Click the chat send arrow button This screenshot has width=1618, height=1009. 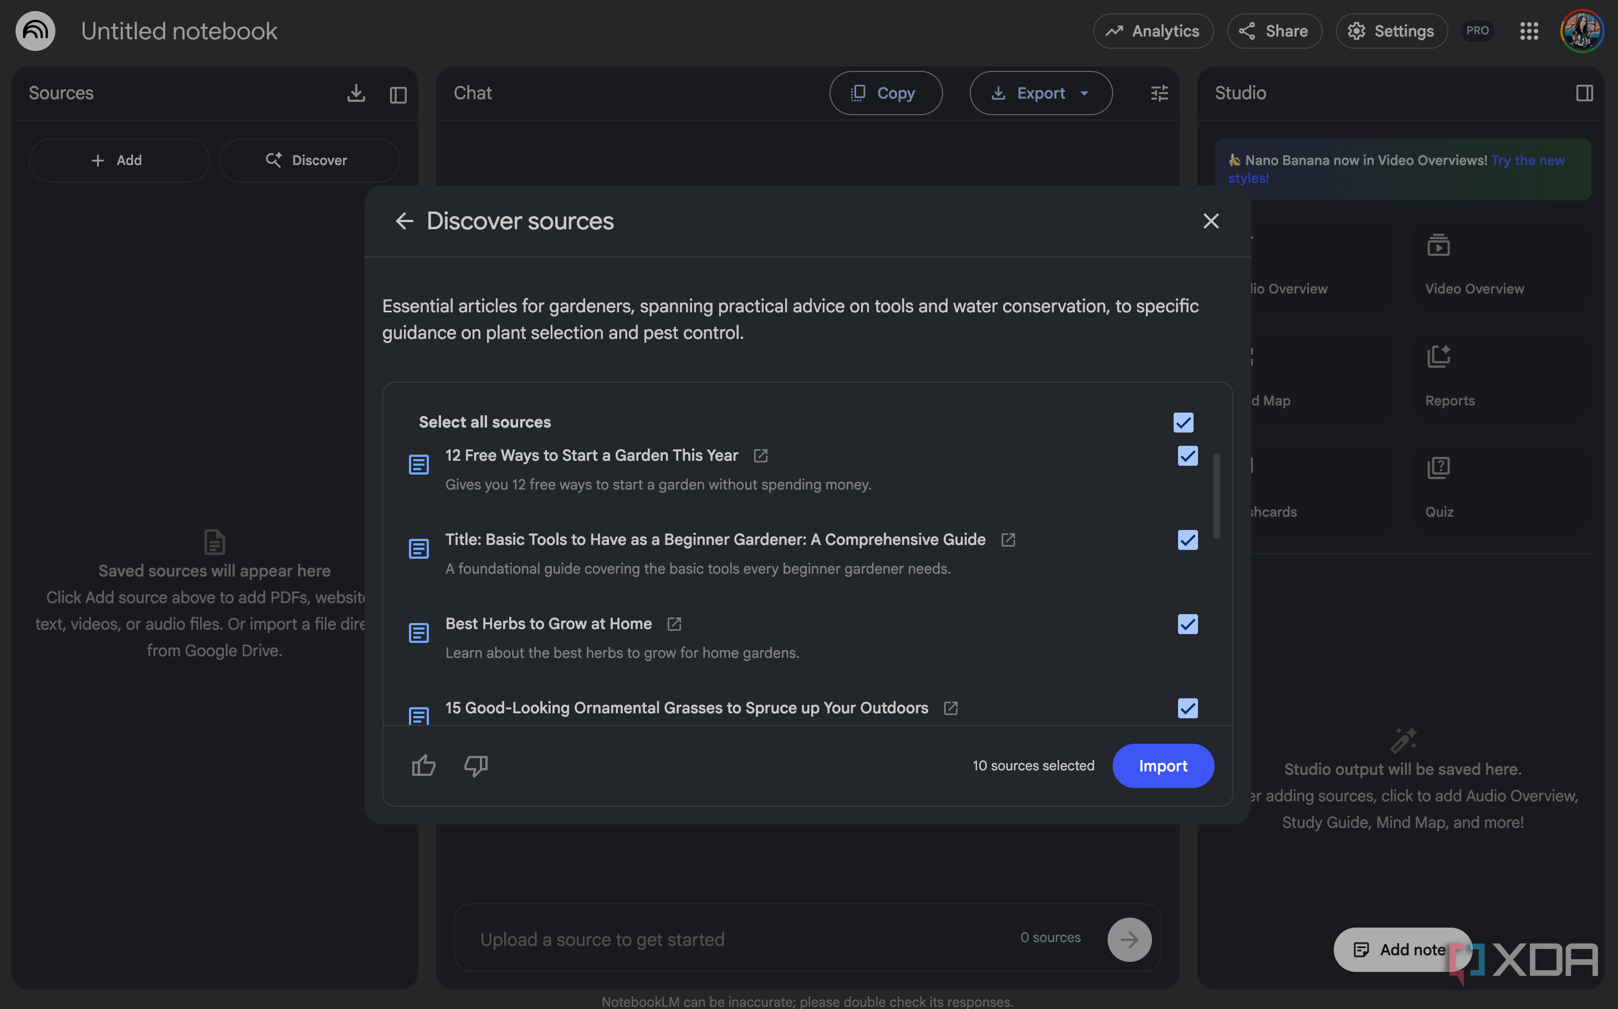click(x=1129, y=940)
